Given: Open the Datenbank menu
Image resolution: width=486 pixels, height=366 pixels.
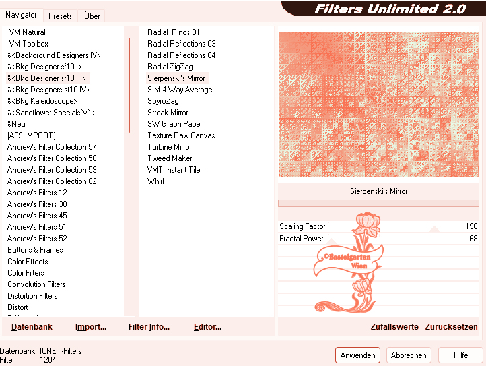Looking at the screenshot, I should (32, 327).
